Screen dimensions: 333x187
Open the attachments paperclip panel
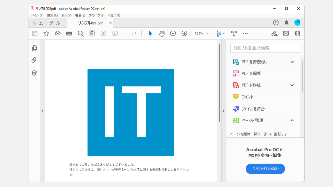[34, 60]
